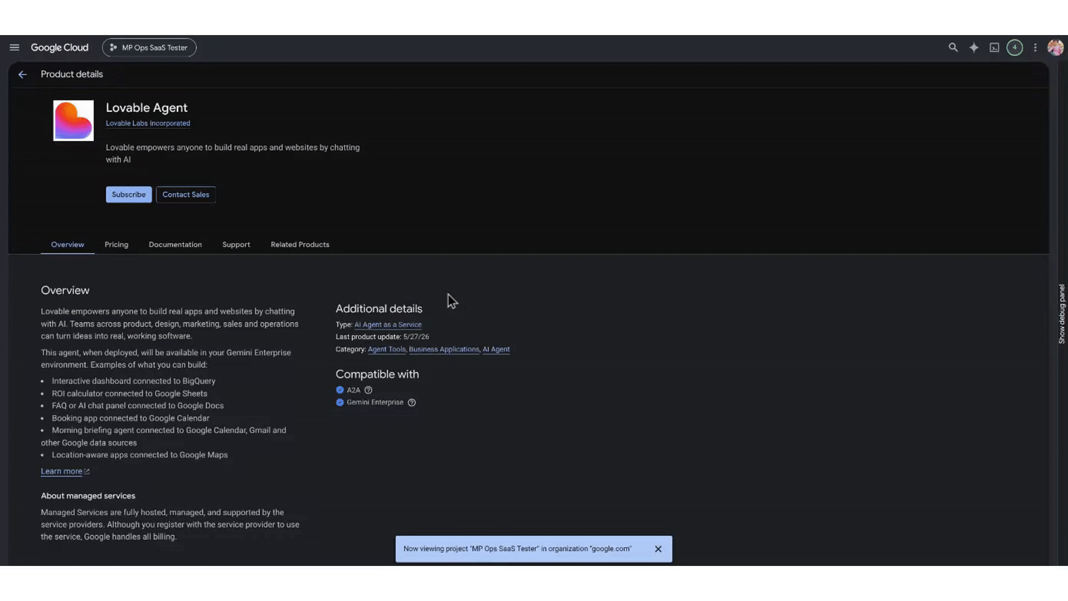Screen dimensions: 1068x601
Task: Open the AI Agent category link
Action: [496, 349]
